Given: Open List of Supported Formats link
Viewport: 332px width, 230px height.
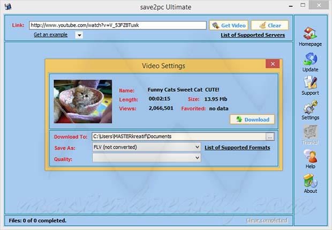Looking at the screenshot, I should coord(237,147).
